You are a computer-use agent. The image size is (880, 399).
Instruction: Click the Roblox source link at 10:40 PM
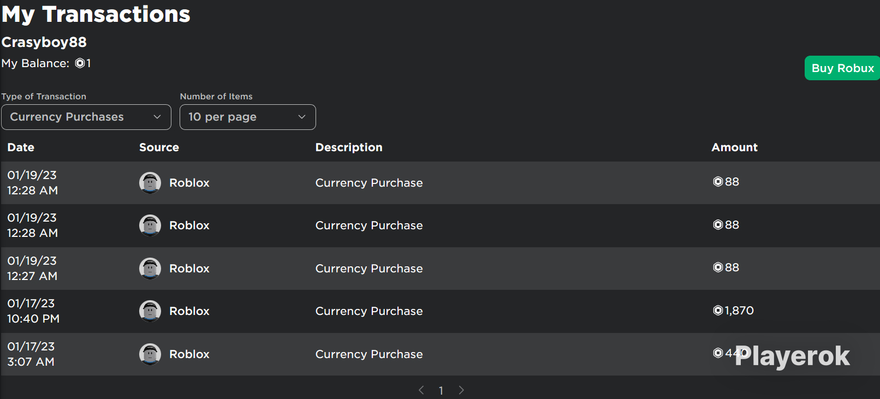click(189, 311)
